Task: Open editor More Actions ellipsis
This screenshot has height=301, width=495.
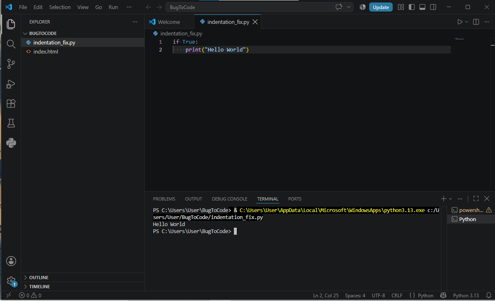Action: point(487,22)
